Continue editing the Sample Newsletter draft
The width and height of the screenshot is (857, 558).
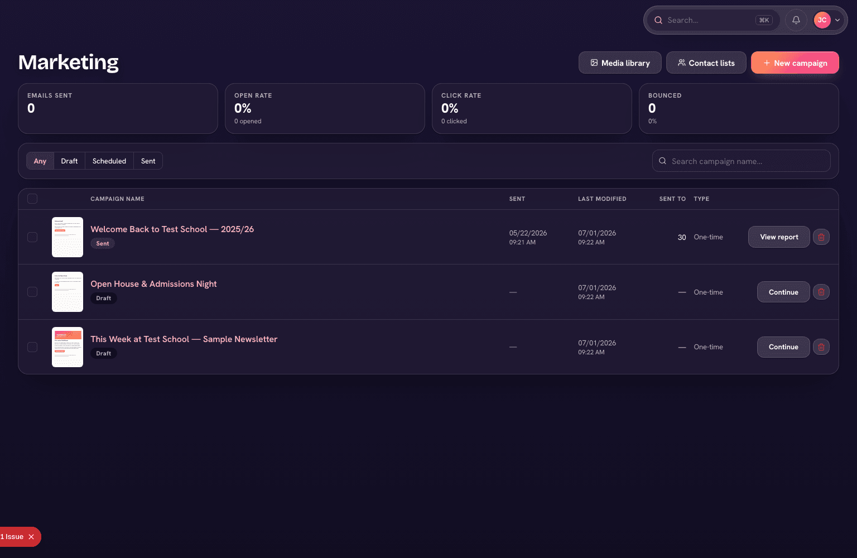coord(783,347)
